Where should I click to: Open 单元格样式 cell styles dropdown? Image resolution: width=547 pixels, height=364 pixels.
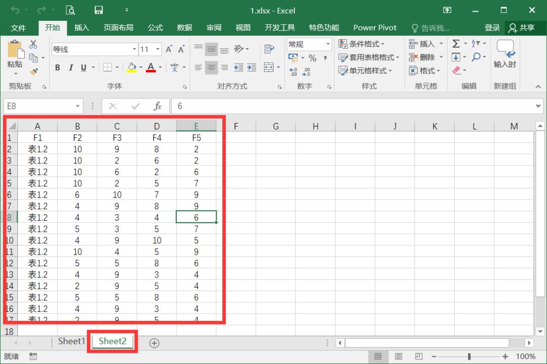(365, 71)
